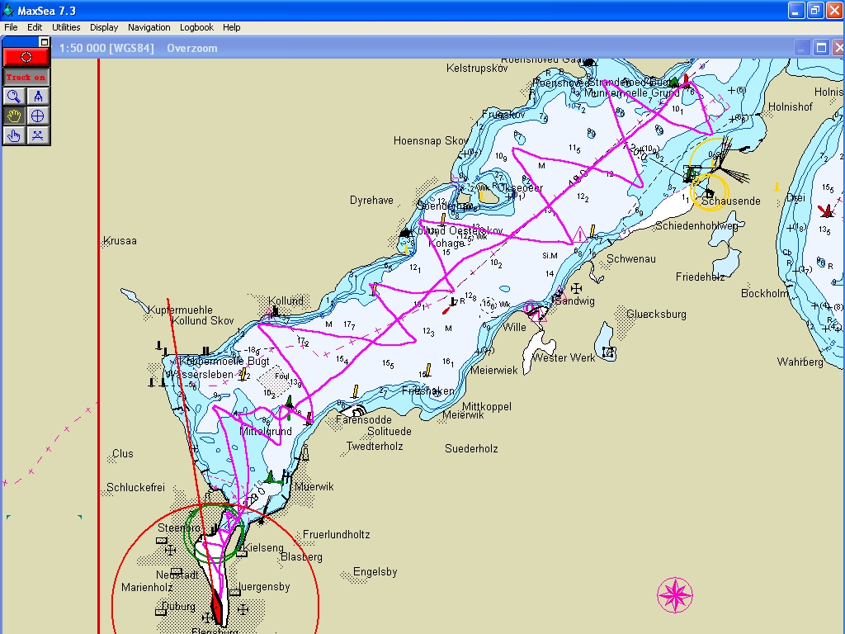This screenshot has height=634, width=845.
Task: Click the Schluckefrei place label
Action: (135, 487)
